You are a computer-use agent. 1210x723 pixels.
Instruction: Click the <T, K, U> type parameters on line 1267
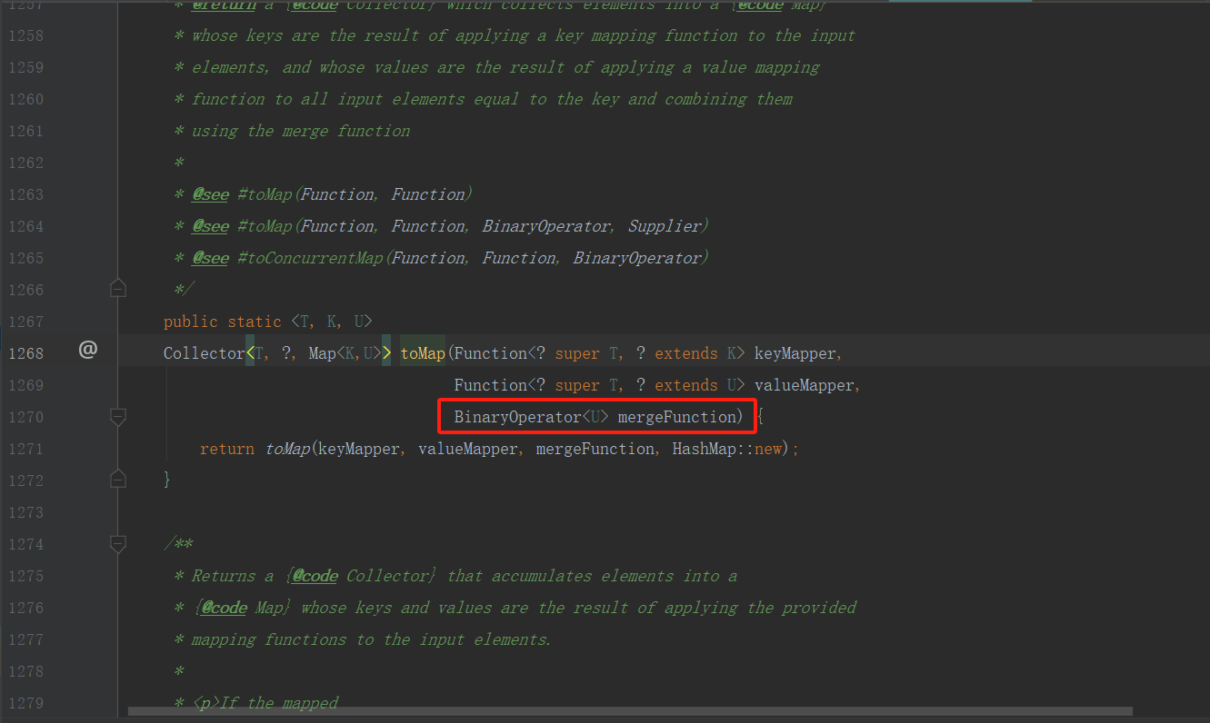(332, 322)
